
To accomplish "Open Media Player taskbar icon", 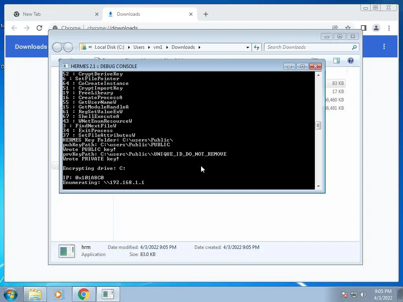I will click(x=59, y=294).
